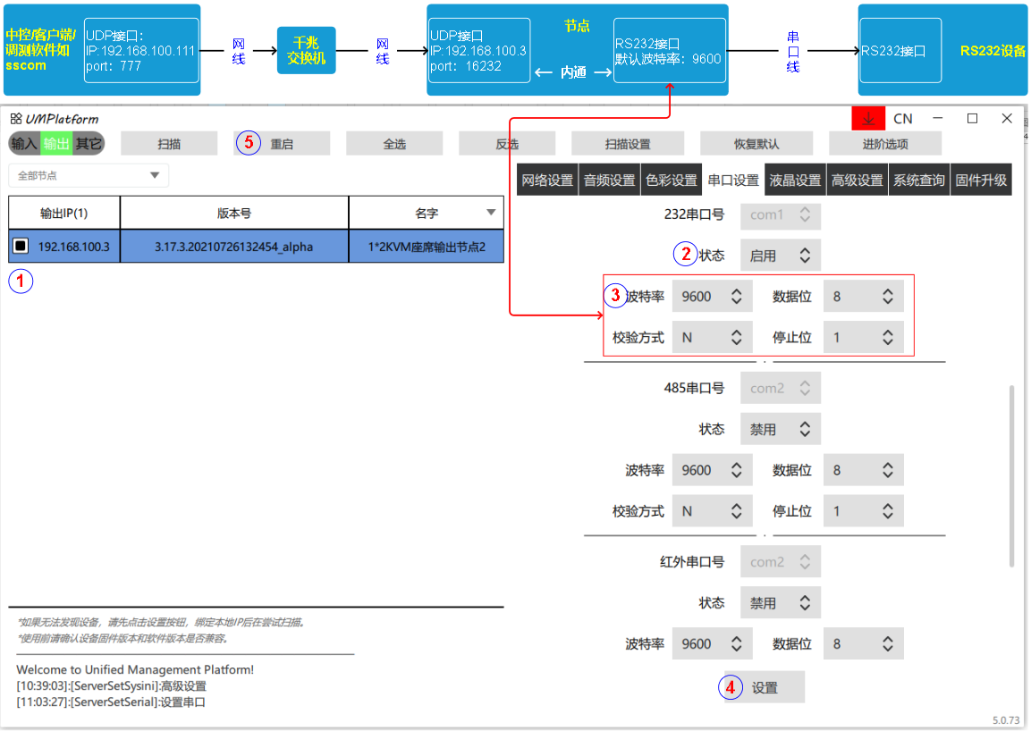Switch to the 网络设置 tab
The width and height of the screenshot is (1031, 731).
(x=547, y=181)
